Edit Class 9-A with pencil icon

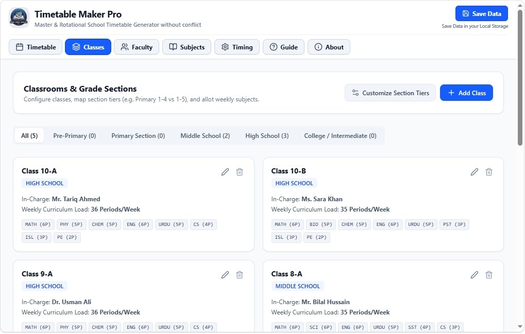(225, 275)
